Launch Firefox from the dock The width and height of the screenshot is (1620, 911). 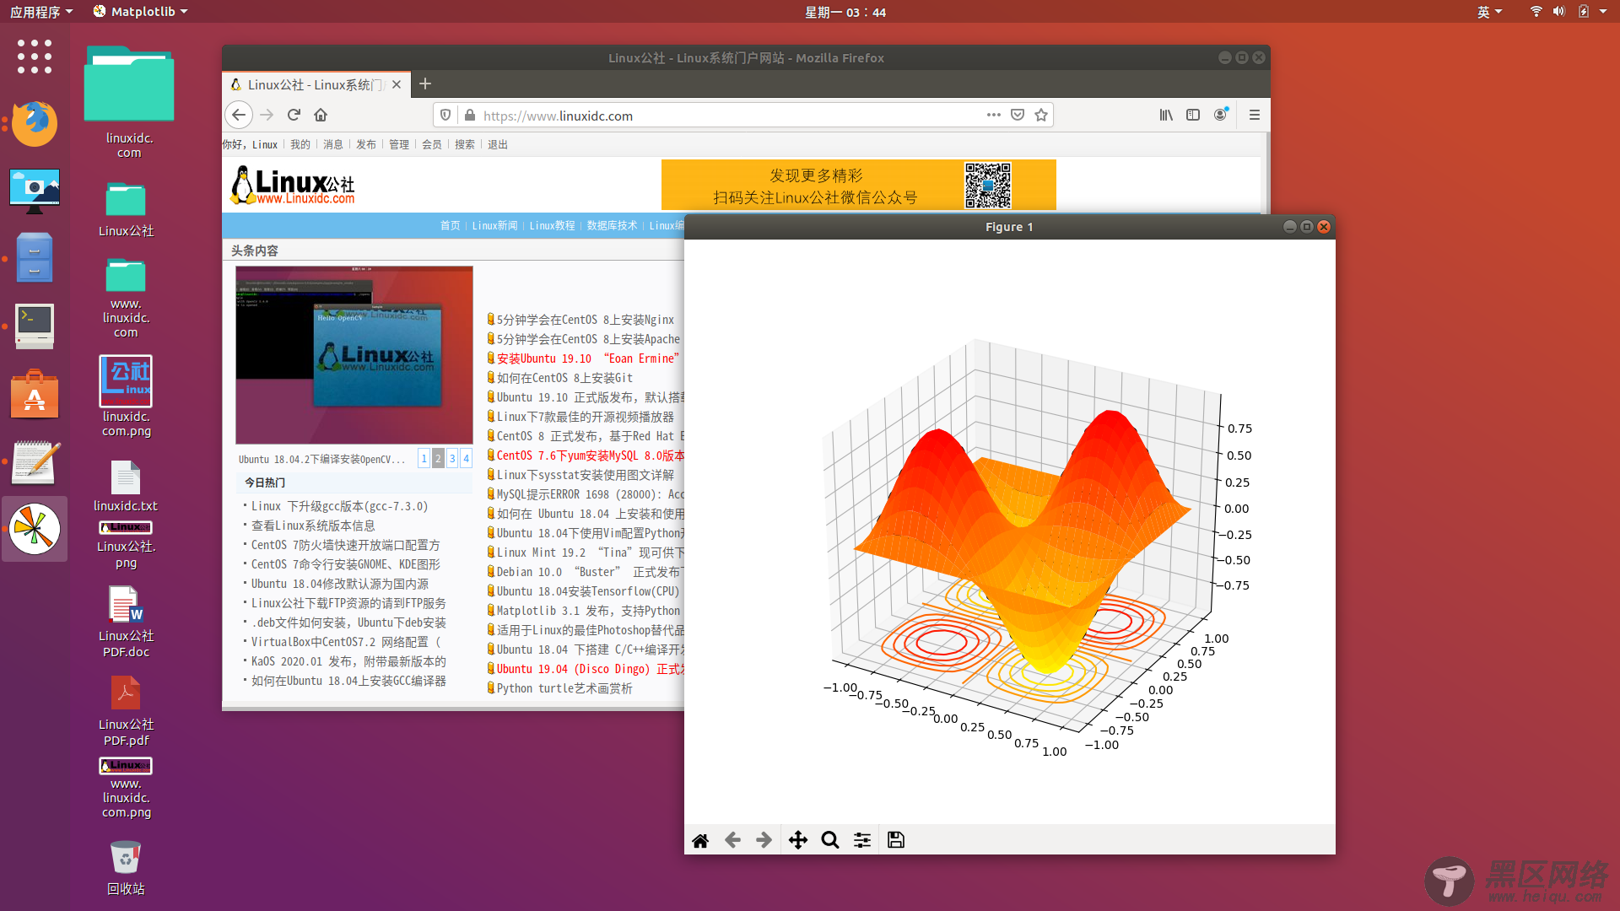coord(35,123)
